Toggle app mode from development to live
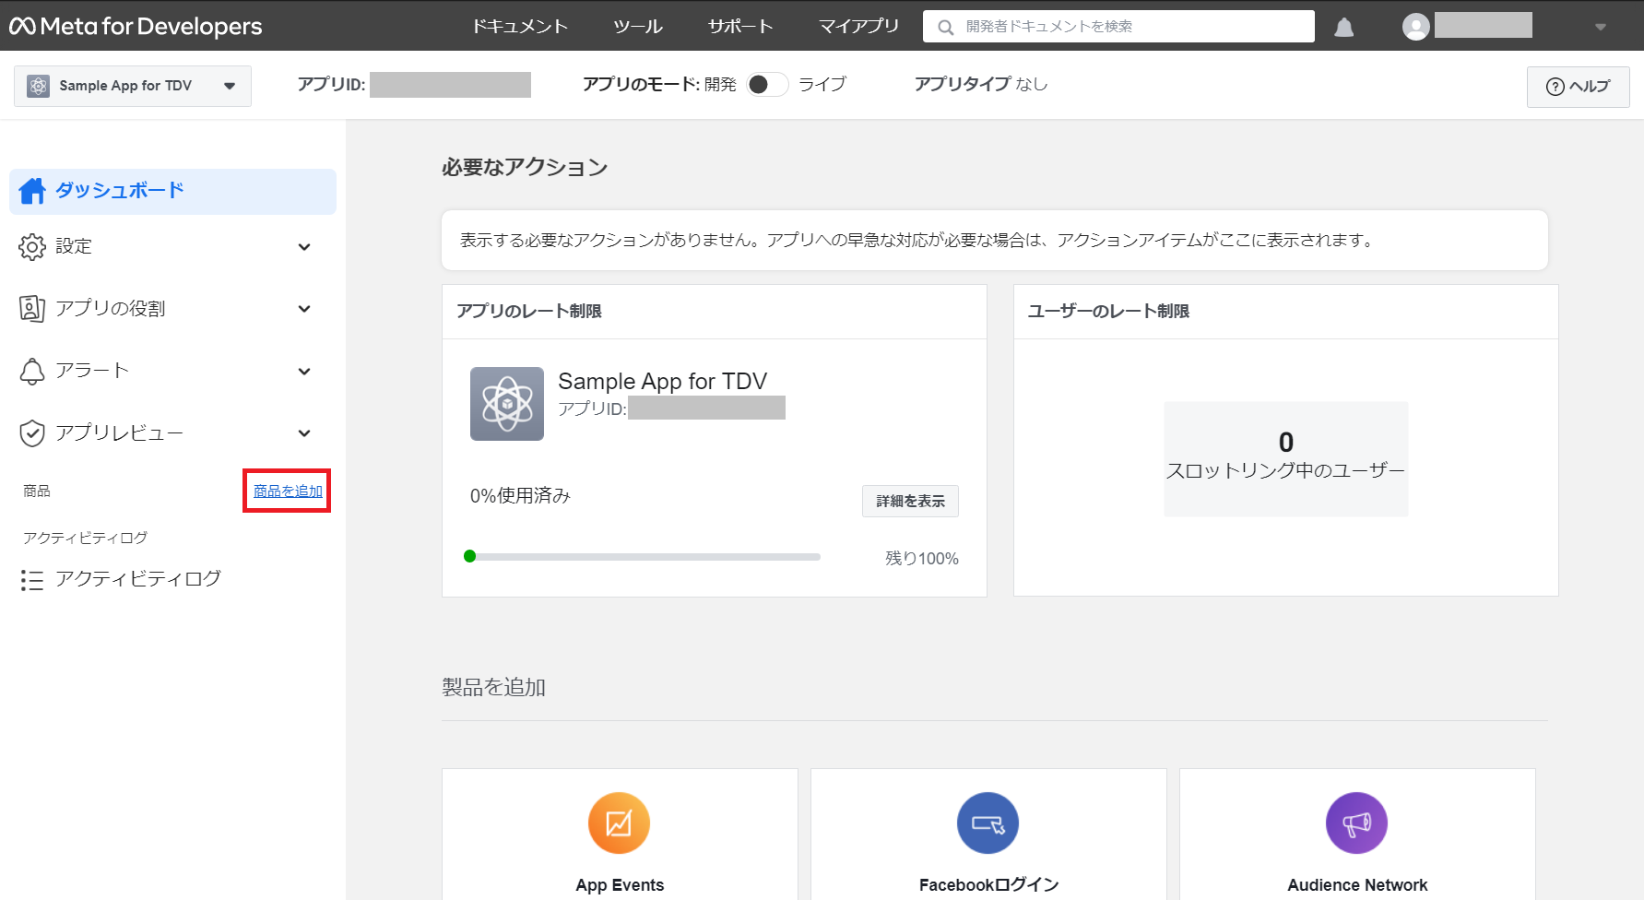The height and width of the screenshot is (900, 1644). (767, 85)
